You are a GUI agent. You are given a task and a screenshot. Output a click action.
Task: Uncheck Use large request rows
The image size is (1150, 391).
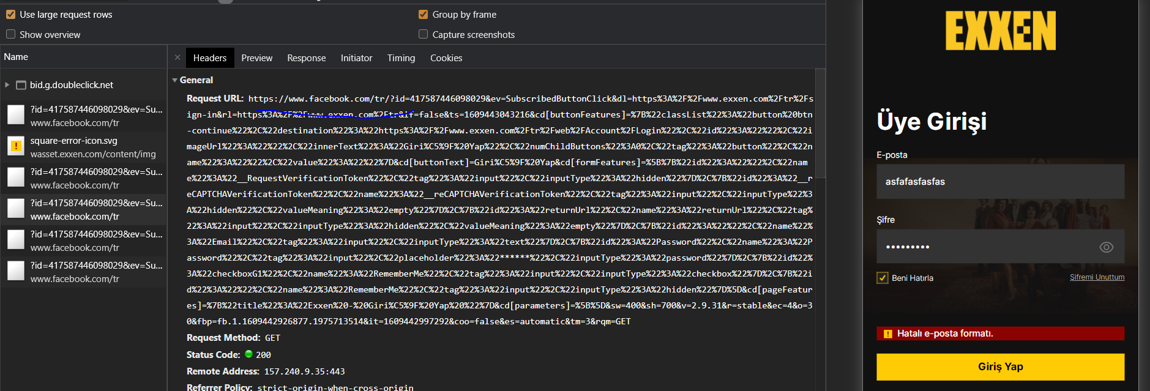tap(11, 14)
